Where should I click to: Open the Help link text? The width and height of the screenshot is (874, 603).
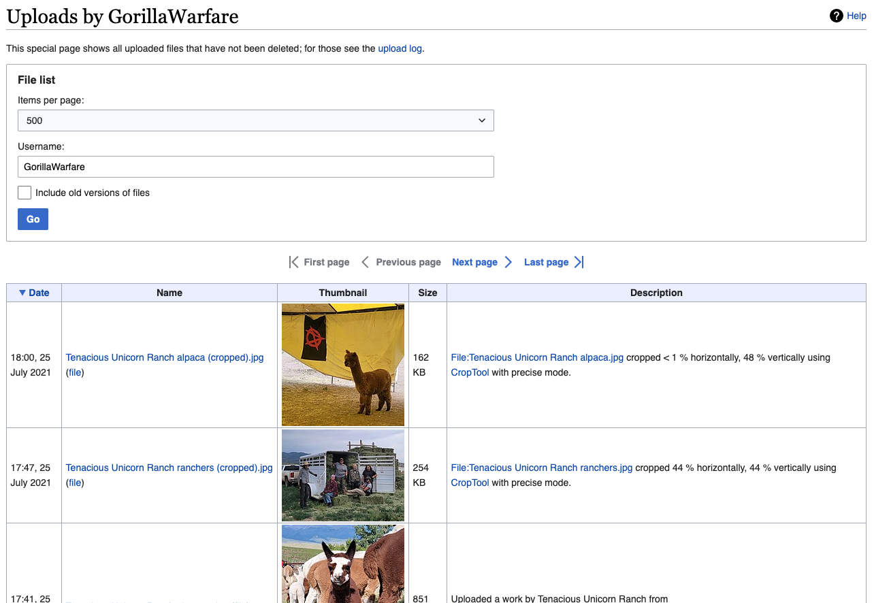point(856,16)
